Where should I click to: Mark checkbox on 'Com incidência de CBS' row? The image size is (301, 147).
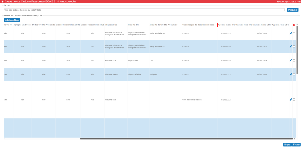point(294,100)
